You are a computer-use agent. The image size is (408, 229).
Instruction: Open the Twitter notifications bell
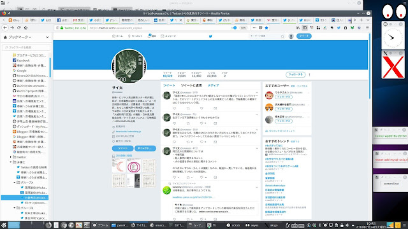[152, 36]
